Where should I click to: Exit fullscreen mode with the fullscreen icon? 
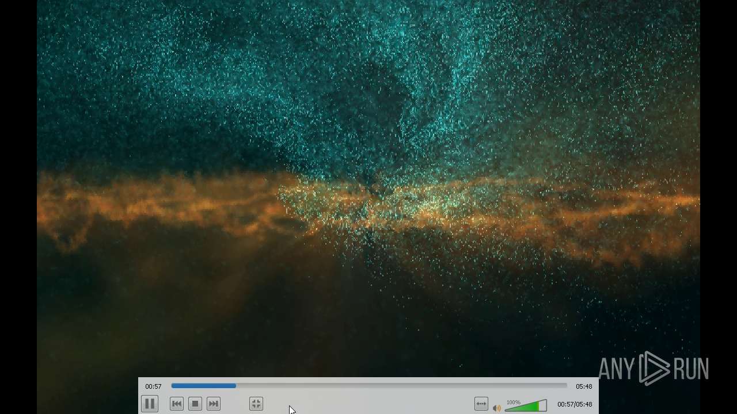[256, 404]
